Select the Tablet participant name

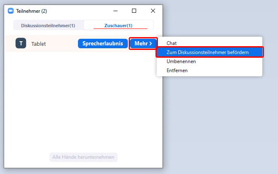coord(38,44)
